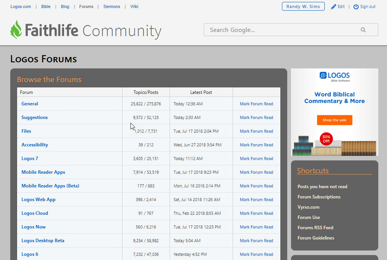Open Forum Use shortcut
Image resolution: width=387 pixels, height=260 pixels.
tap(308, 217)
